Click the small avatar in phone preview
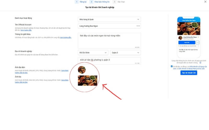This screenshot has height=130, width=209. [180, 38]
